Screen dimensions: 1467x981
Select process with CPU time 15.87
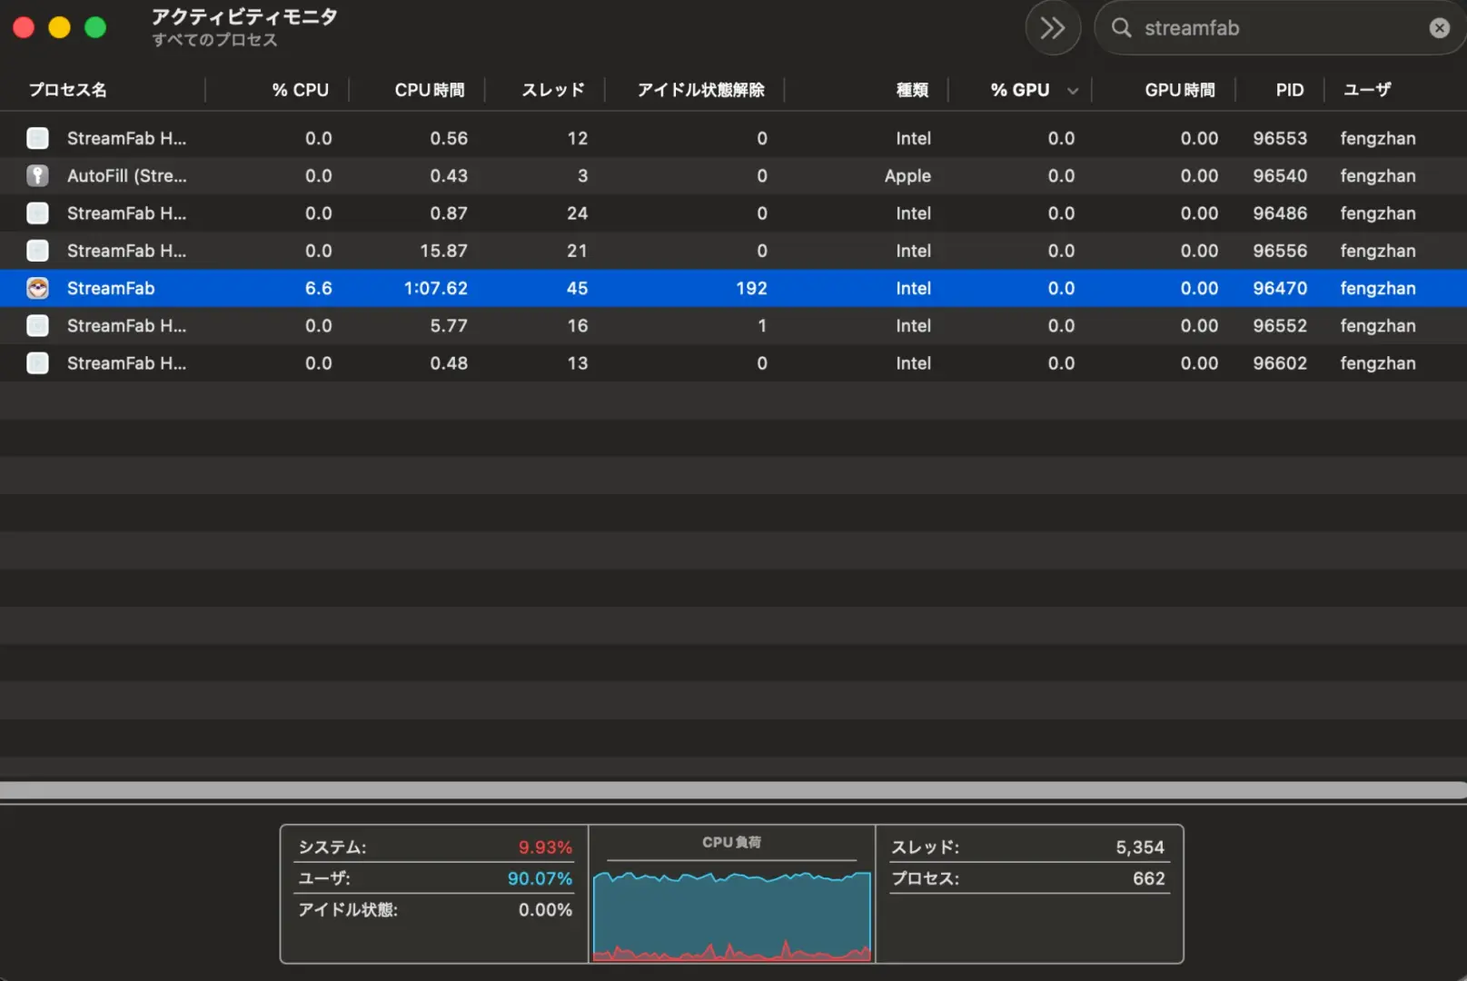pos(733,251)
